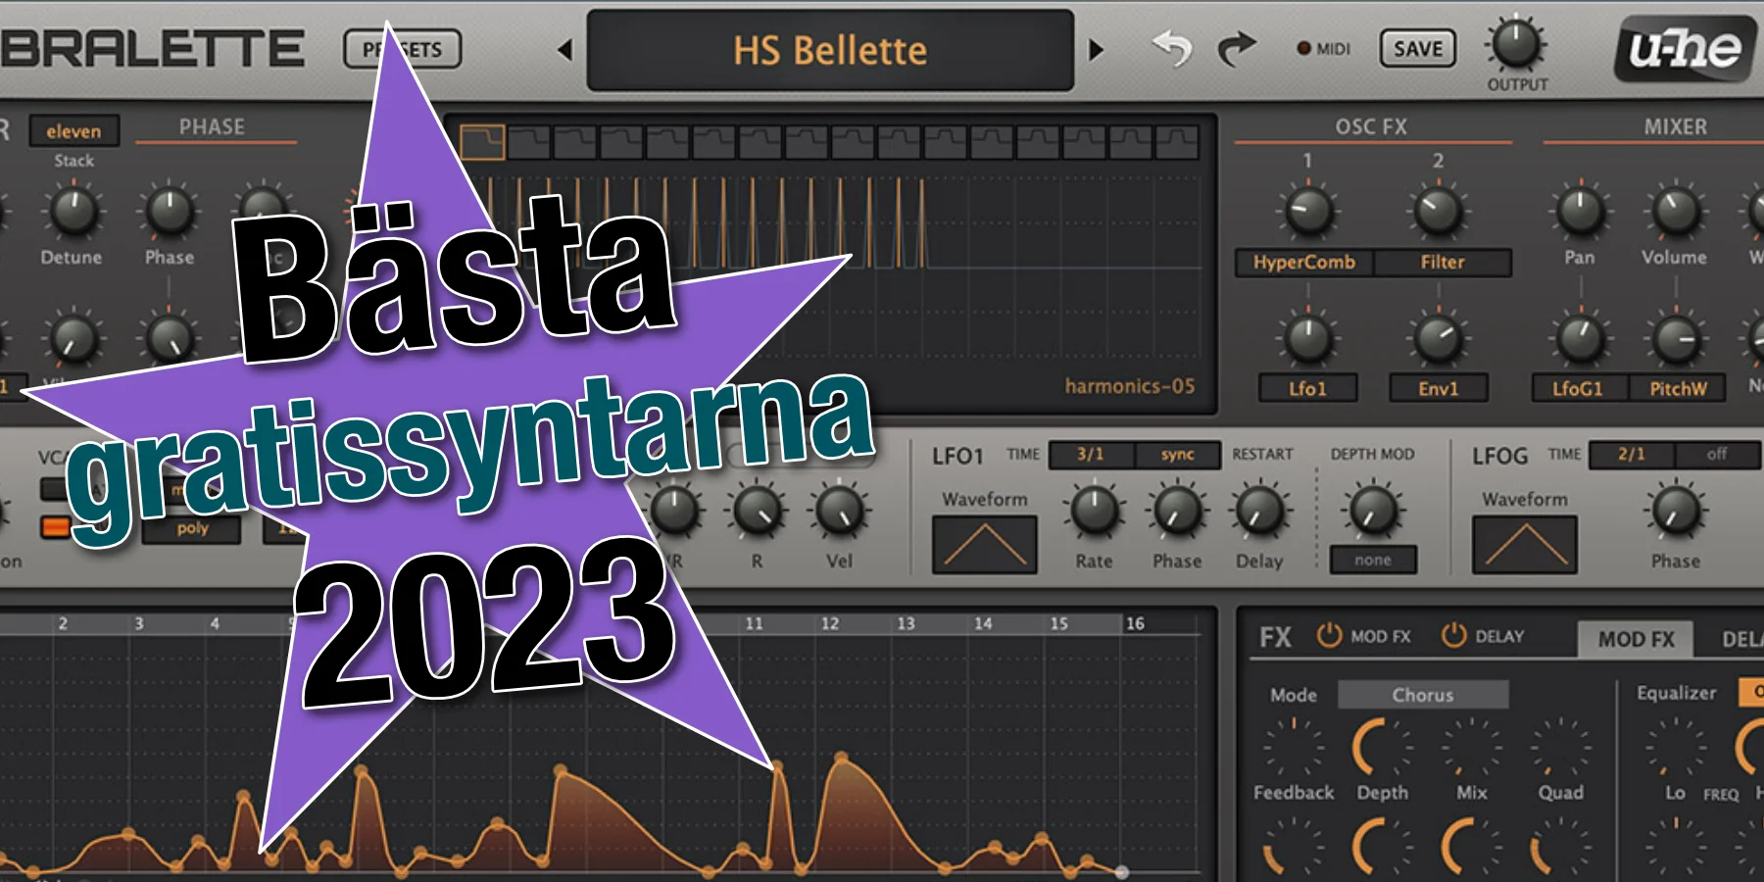Viewport: 1764px width, 882px height.
Task: Click the redo arrow icon
Action: click(1236, 48)
